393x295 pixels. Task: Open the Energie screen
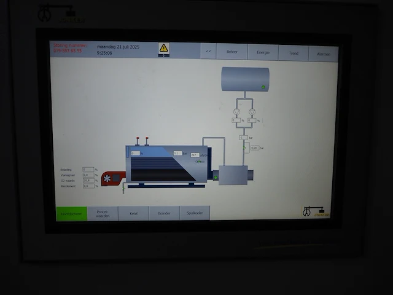[263, 52]
